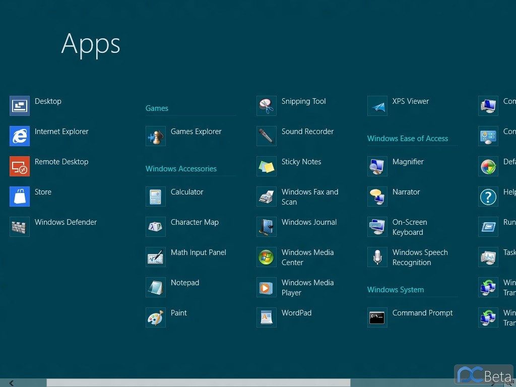The height and width of the screenshot is (387, 516).
Task: Launch the Paint palette icon
Action: (x=156, y=317)
